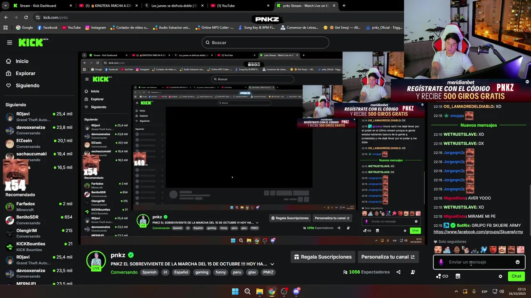Click the Nuevos mensajes divider in chat

[478, 125]
